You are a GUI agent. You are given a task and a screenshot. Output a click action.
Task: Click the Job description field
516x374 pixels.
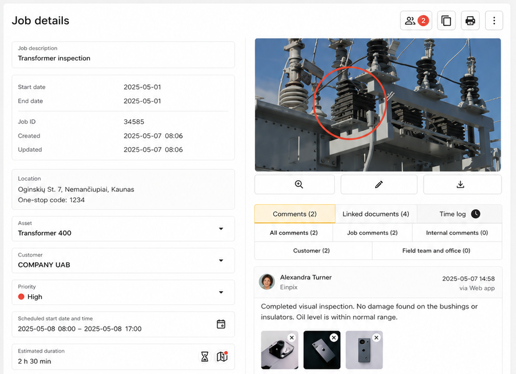[123, 55]
